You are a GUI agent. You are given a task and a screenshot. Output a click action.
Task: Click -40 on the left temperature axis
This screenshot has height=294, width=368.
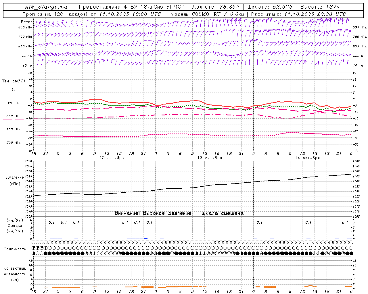pos(29,151)
